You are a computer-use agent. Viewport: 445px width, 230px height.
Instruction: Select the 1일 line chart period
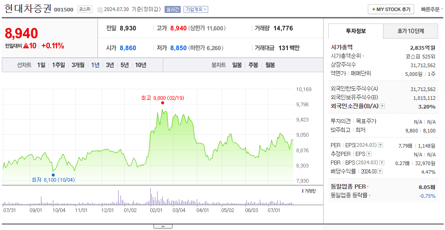click(41, 65)
